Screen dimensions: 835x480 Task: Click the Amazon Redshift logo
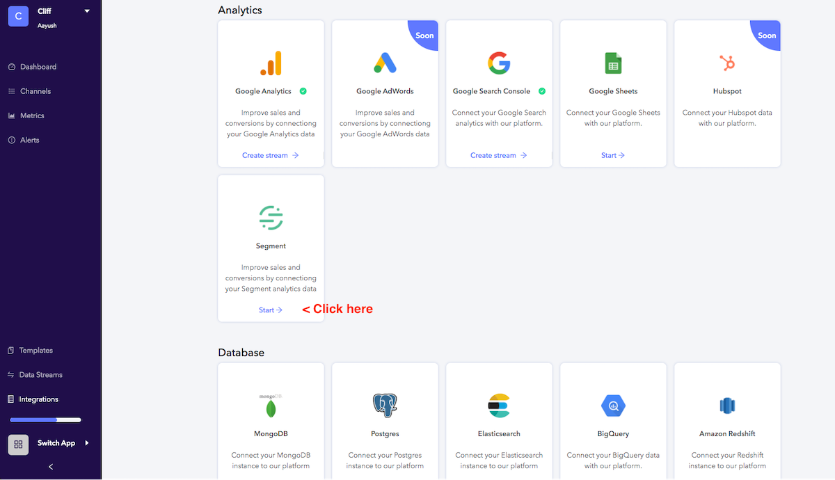727,405
